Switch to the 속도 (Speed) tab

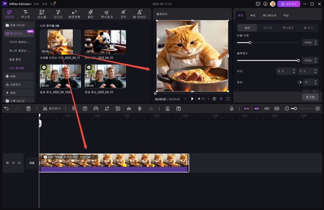pos(253,15)
